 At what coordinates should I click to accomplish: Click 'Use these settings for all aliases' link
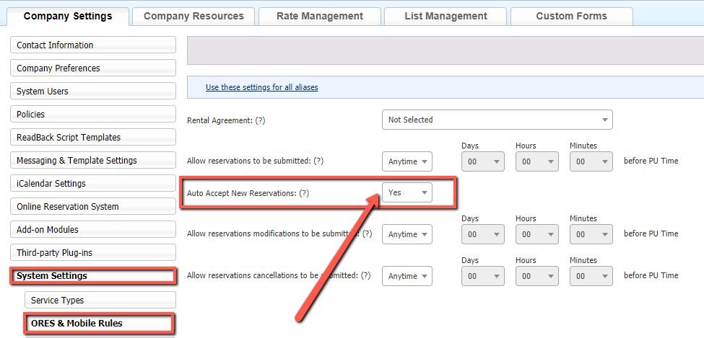pyautogui.click(x=261, y=87)
